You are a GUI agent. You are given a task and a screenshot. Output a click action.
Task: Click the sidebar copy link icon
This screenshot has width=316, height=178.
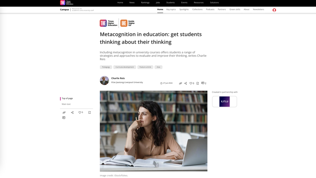point(64,112)
